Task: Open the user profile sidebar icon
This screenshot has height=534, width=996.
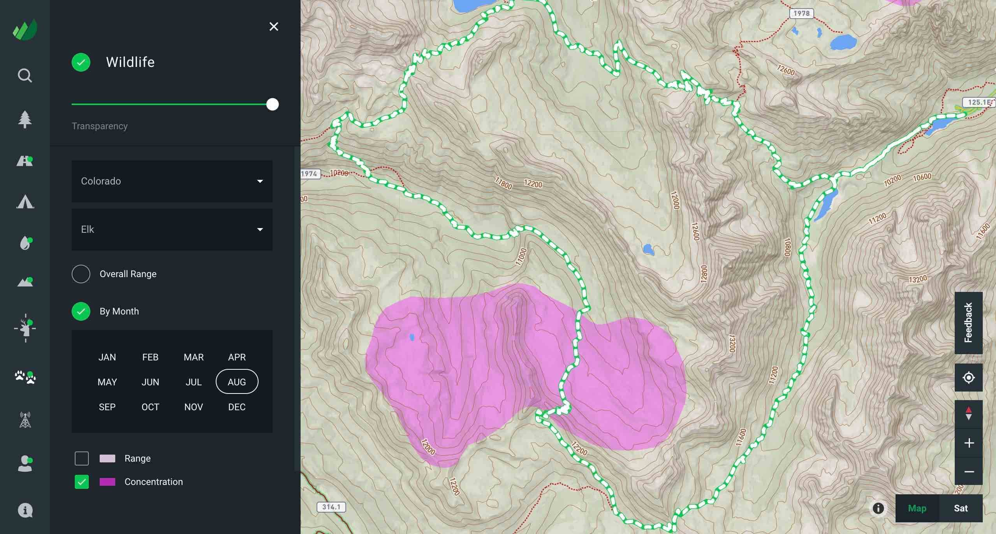Action: (x=25, y=464)
